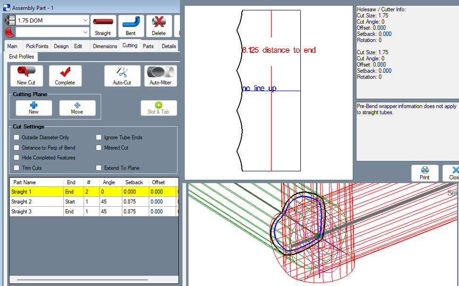The width and height of the screenshot is (459, 286).
Task: Check Hide Completed Features
Action: click(17, 157)
